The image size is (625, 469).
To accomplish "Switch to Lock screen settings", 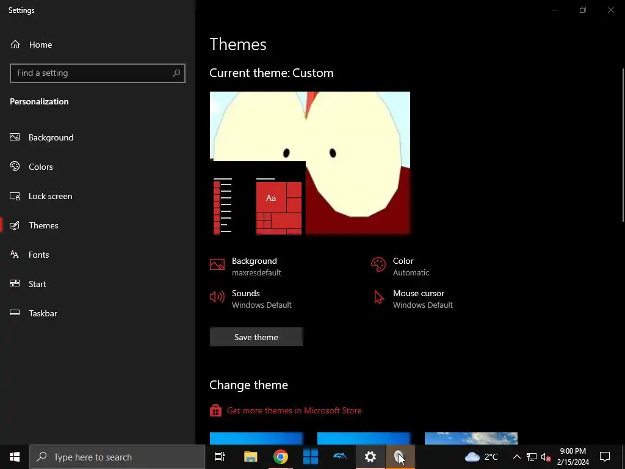I will 98,196.
